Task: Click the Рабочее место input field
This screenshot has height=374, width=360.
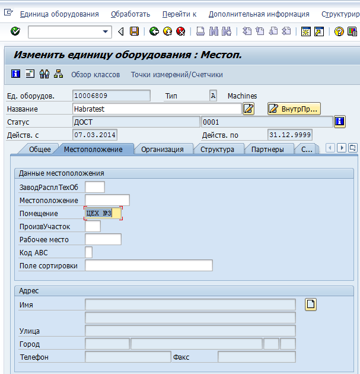Action: (103, 239)
